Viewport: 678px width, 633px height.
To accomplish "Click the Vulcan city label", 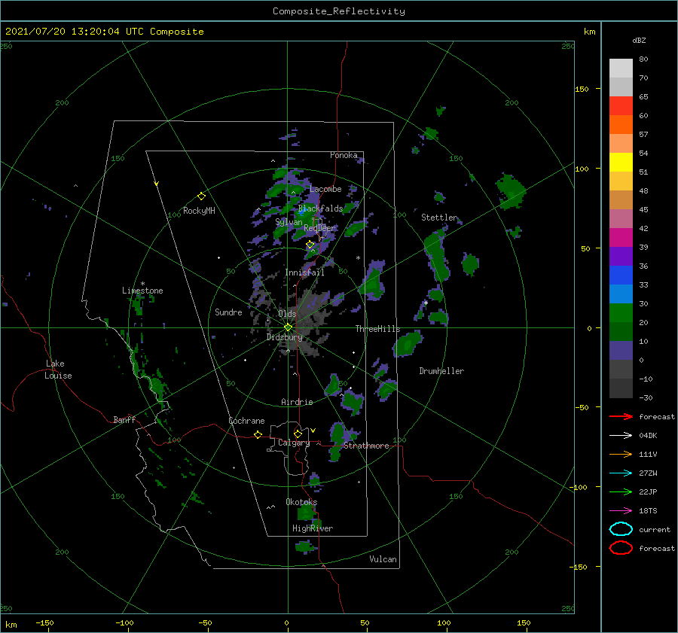I will click(383, 559).
